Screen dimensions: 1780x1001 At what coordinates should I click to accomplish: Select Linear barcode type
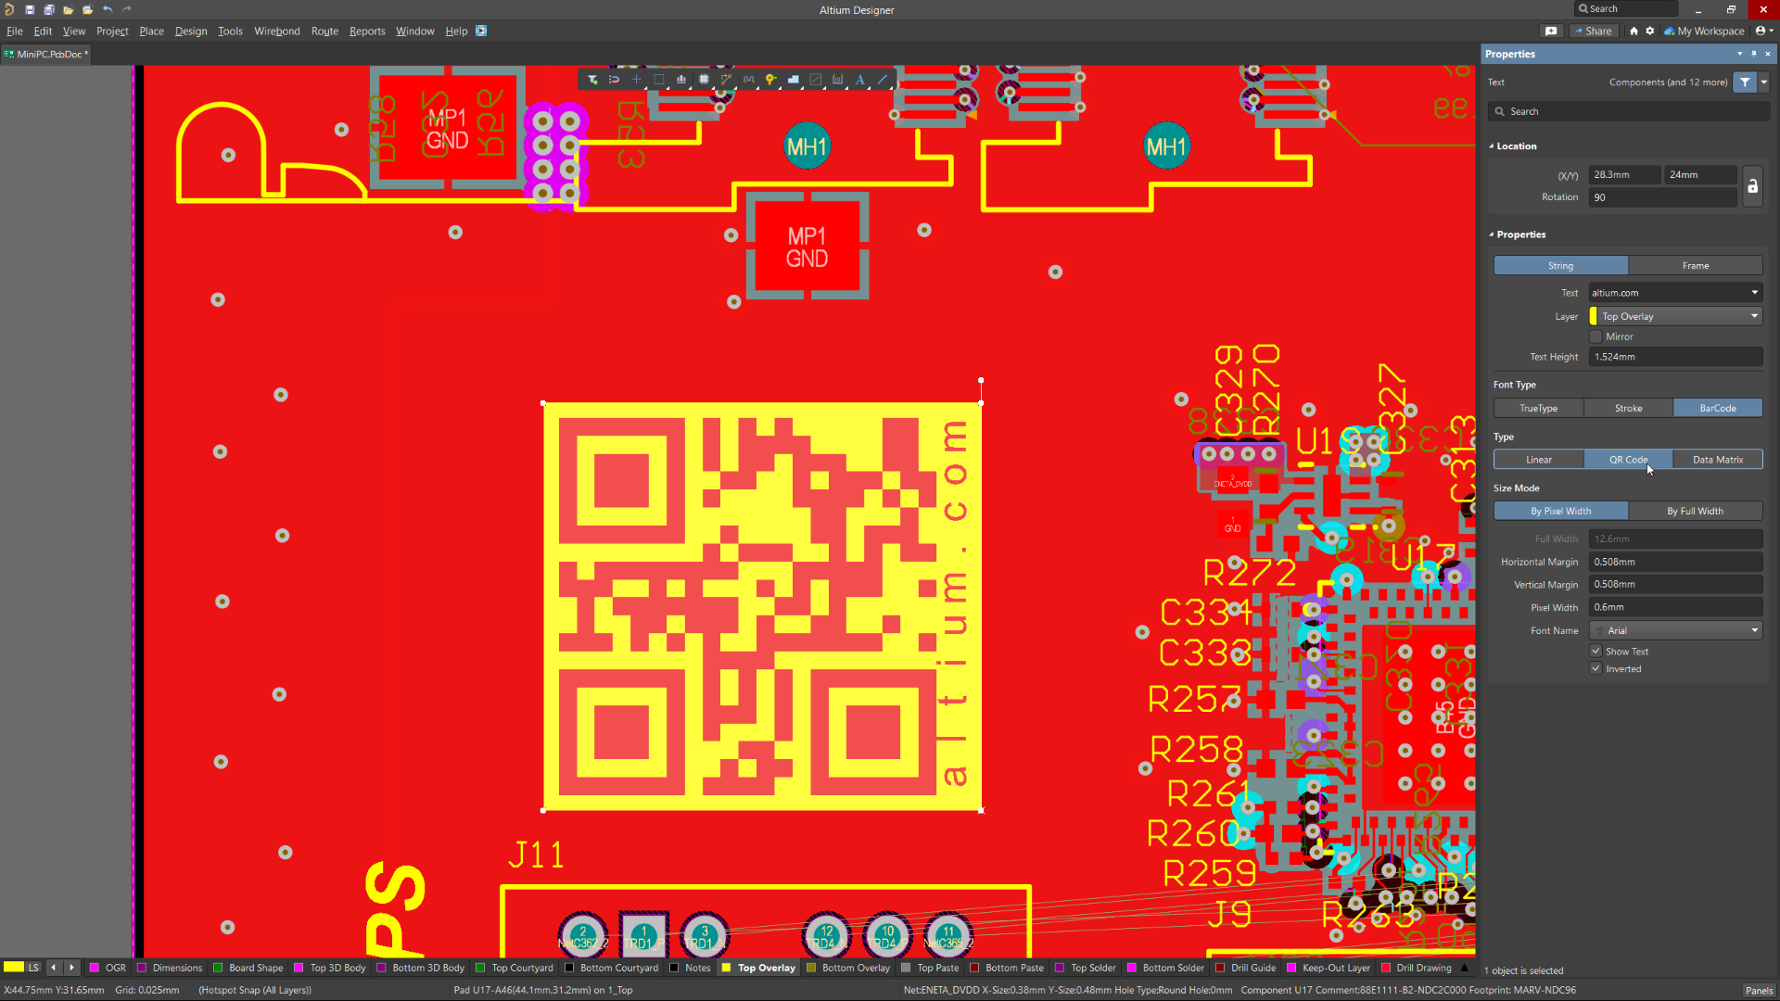click(x=1538, y=460)
